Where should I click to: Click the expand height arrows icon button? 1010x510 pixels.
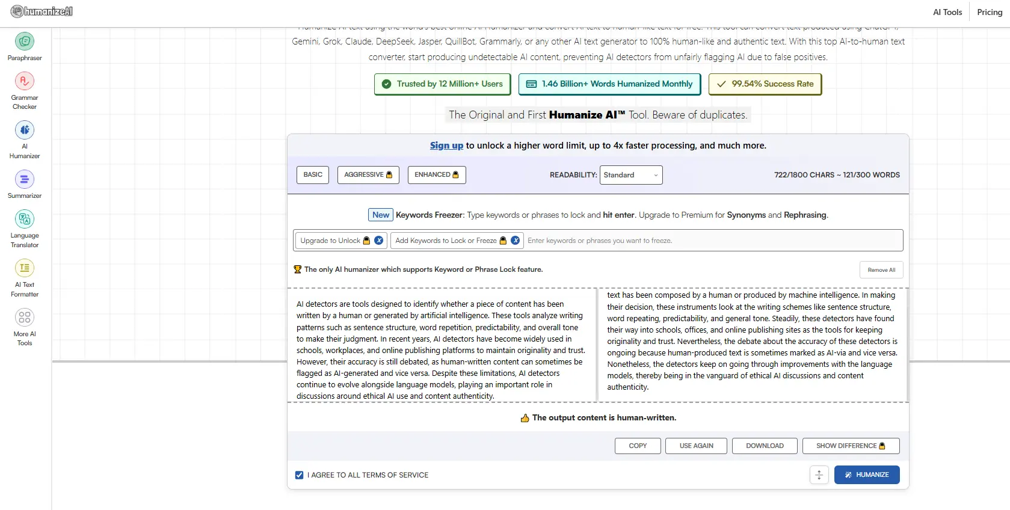pos(819,475)
